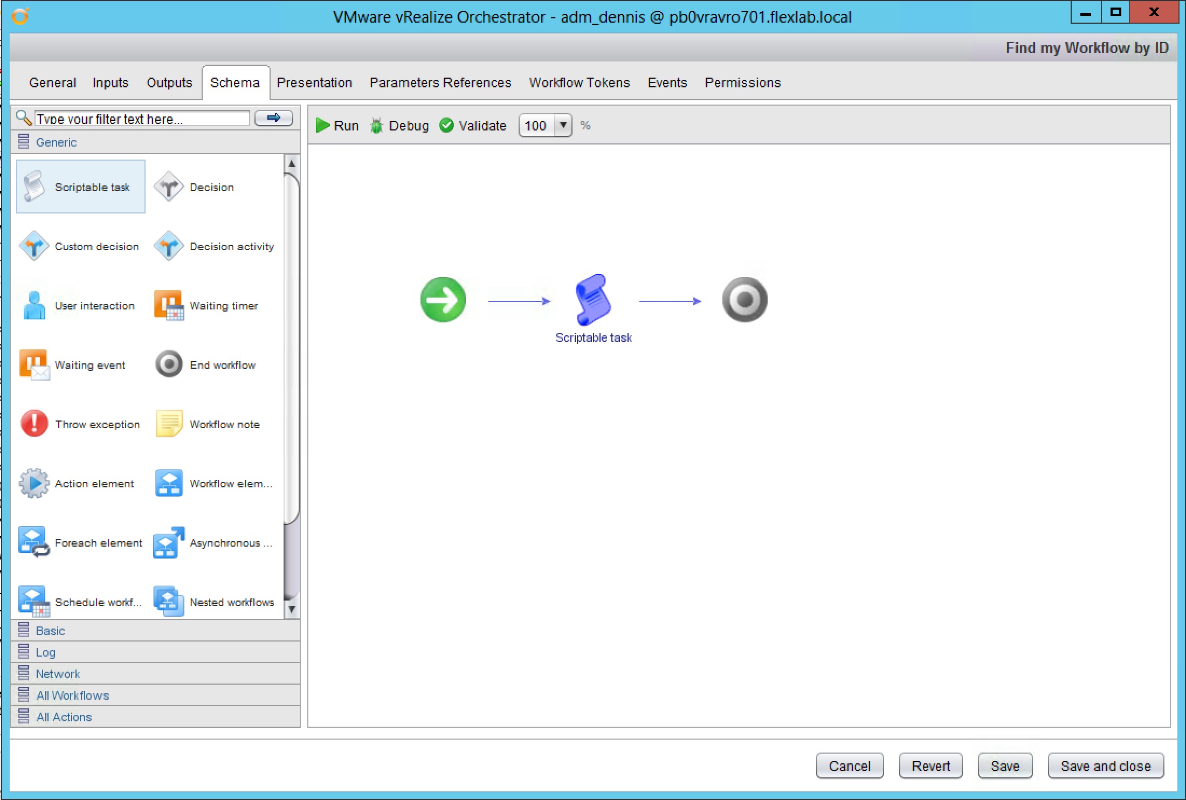Click the Cancel button

850,765
